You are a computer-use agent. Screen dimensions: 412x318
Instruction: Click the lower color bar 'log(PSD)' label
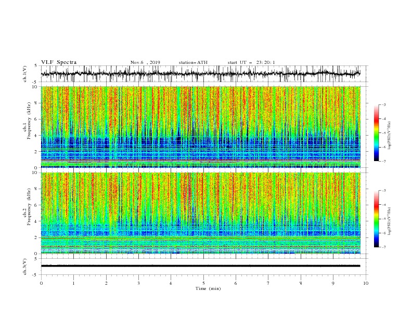[x=390, y=221]
